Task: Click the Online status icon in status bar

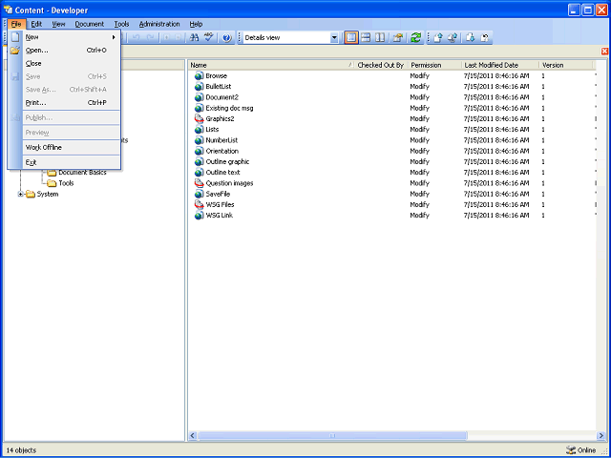Action: click(x=571, y=449)
